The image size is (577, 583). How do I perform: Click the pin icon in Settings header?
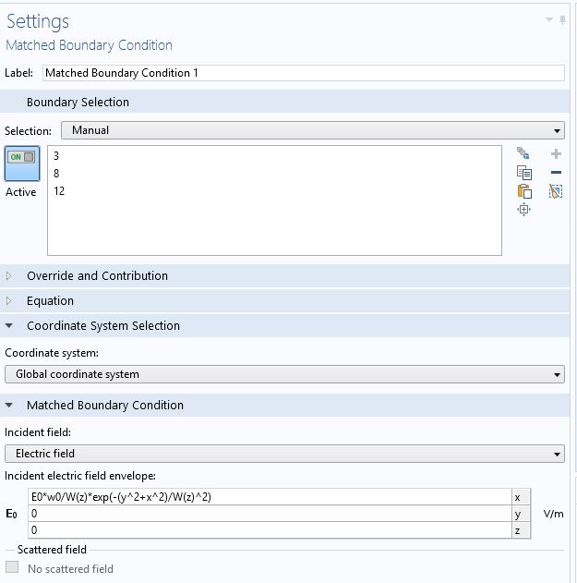pos(563,19)
